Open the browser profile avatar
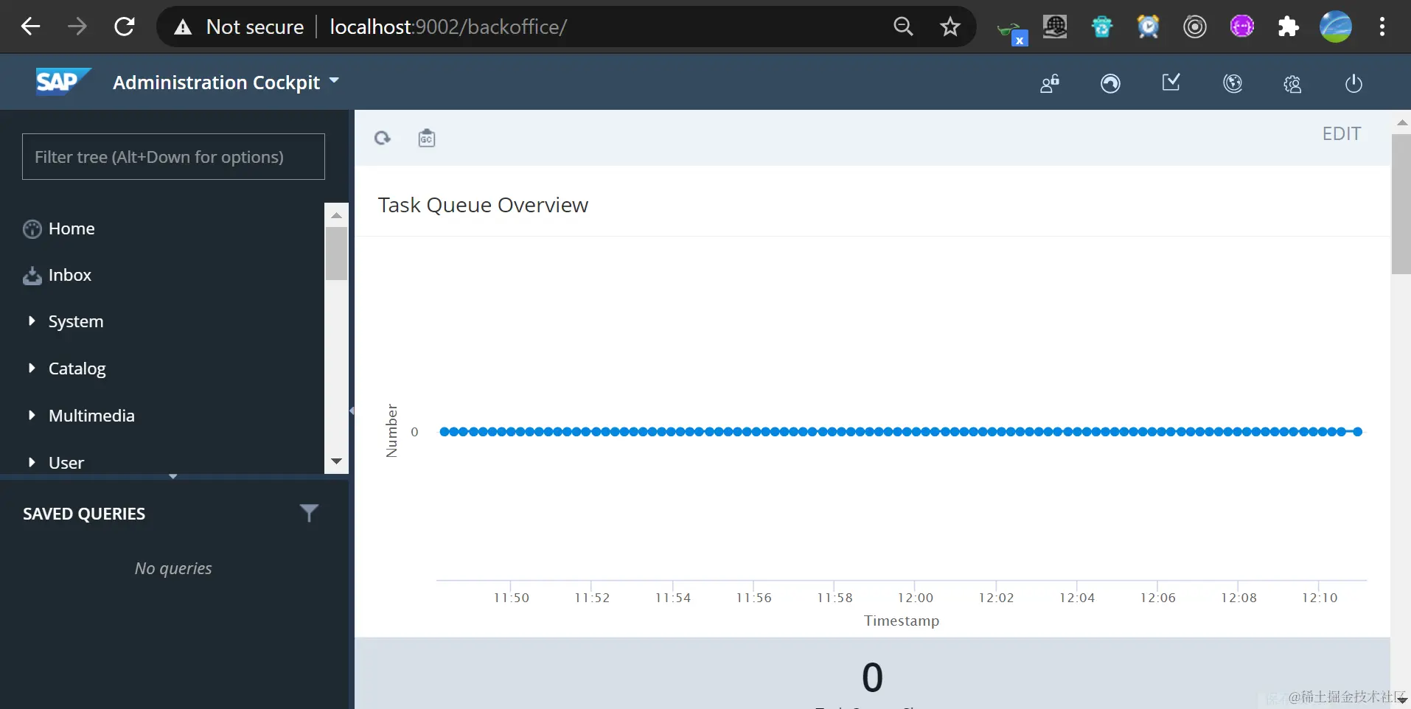This screenshot has width=1411, height=709. 1336,27
